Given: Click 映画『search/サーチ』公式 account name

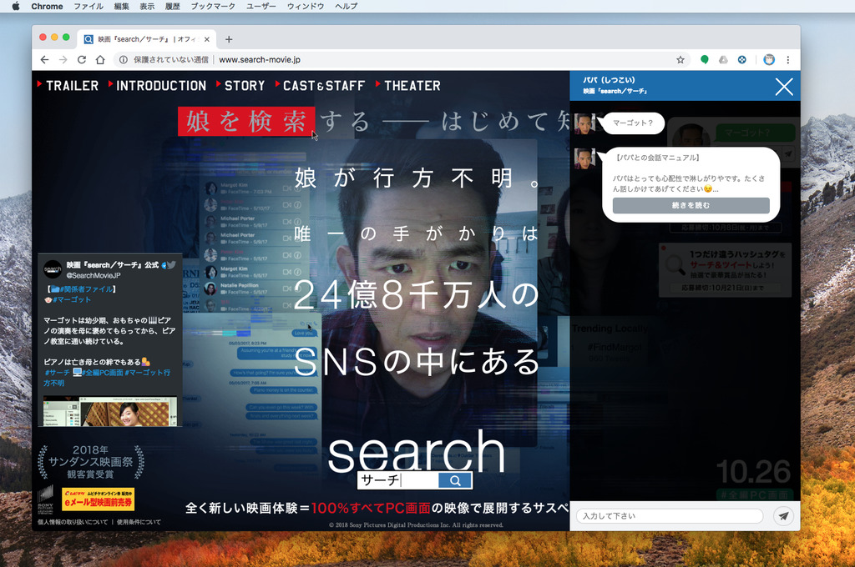Looking at the screenshot, I should (x=113, y=264).
